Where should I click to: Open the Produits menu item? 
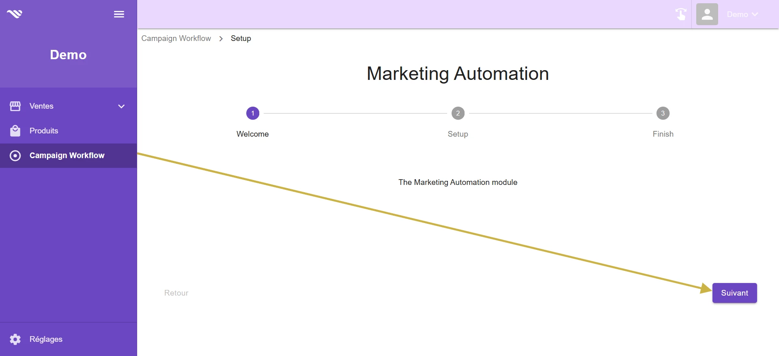coord(69,131)
